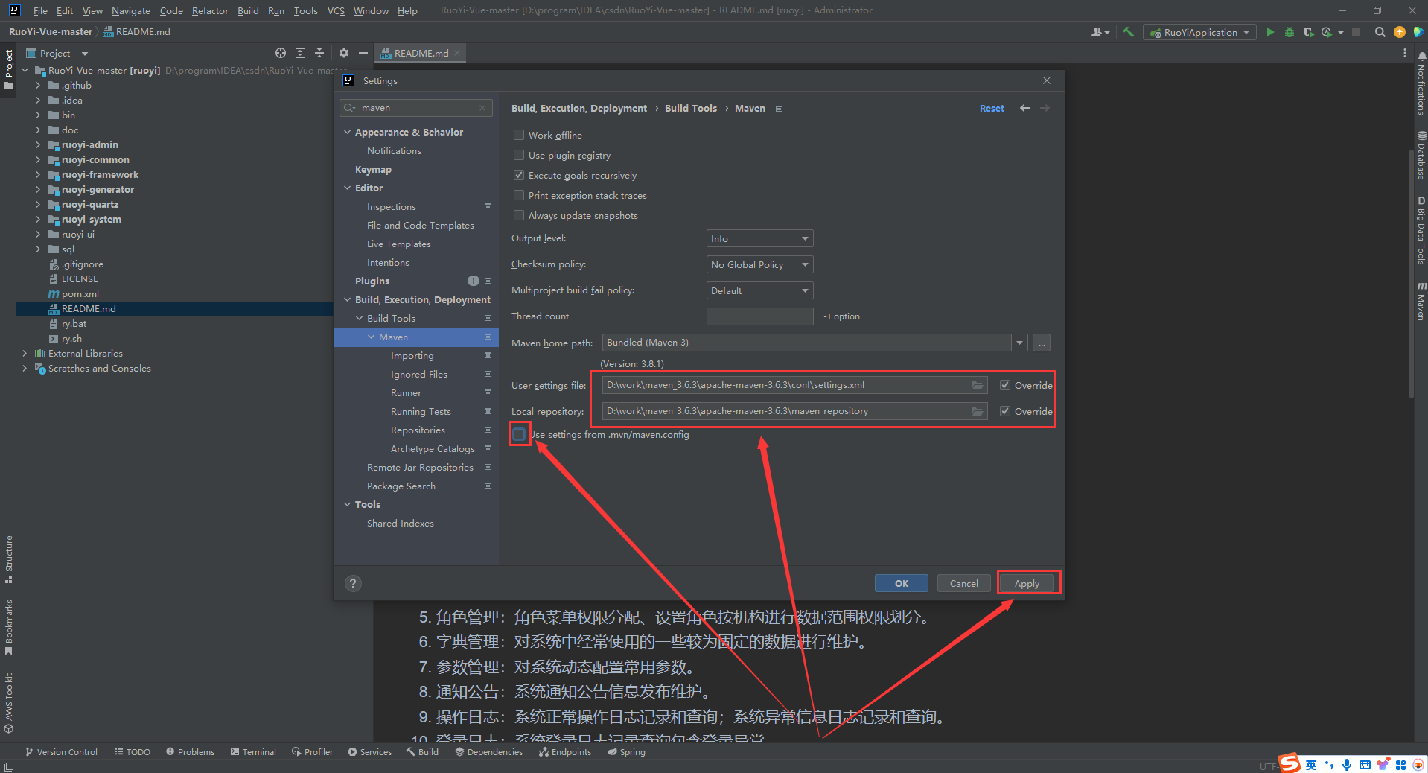1428x773 pixels.
Task: Open RuoYiApplication run configuration dropdown
Action: (x=1199, y=32)
